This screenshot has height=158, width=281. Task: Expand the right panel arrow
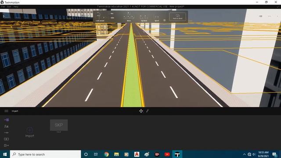click(x=277, y=16)
